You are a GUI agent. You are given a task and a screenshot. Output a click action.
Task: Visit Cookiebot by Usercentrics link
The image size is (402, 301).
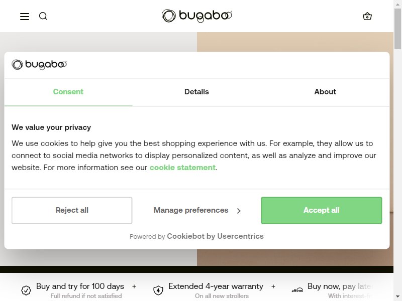(216, 236)
